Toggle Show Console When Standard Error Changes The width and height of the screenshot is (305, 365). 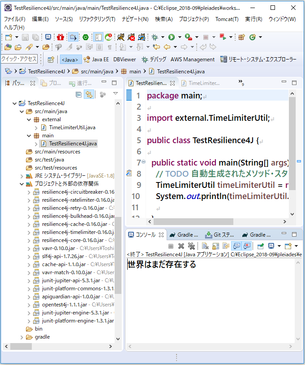[246, 246]
